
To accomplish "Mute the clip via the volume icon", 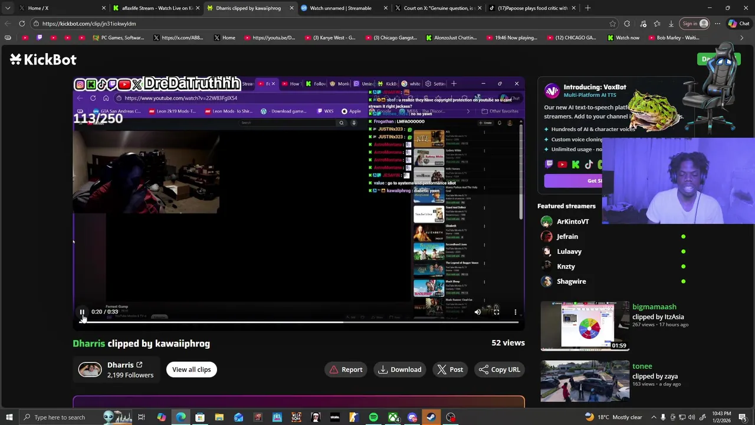I will coord(478,312).
